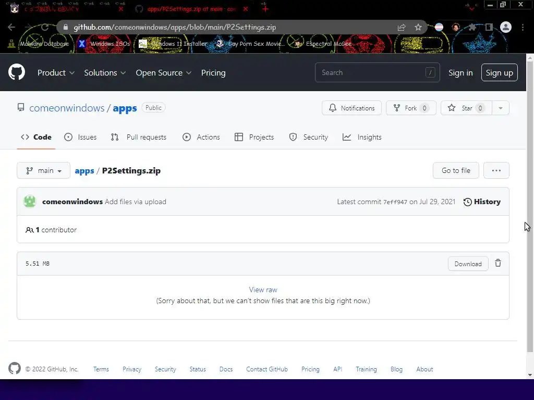534x400 pixels.
Task: Click the Go to file button
Action: pyautogui.click(x=456, y=170)
